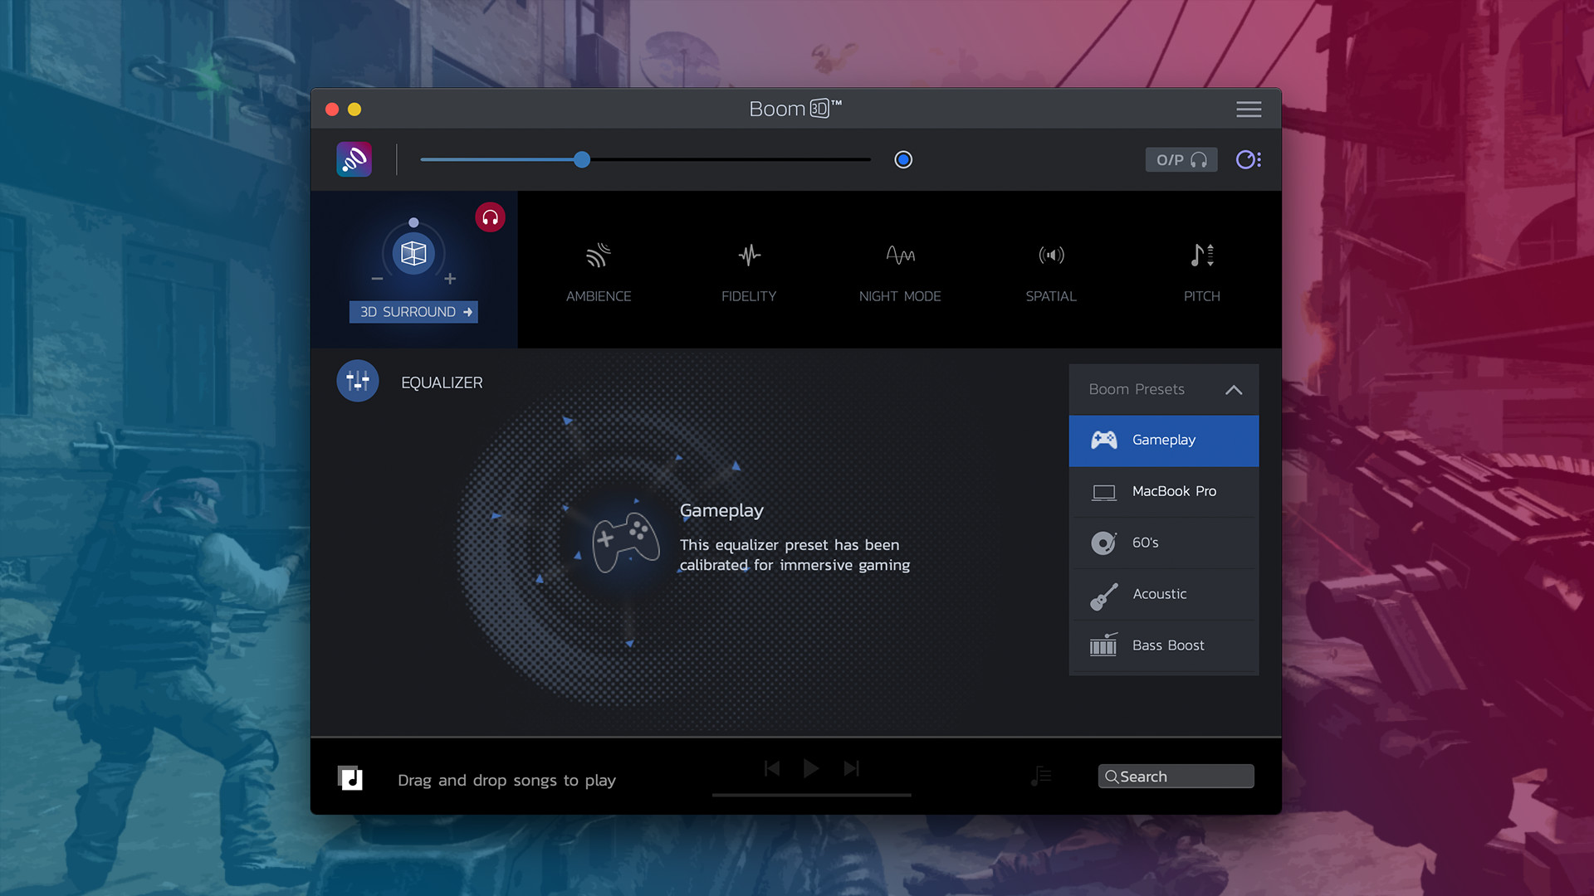Collapse the Boom Presets list
Screen dimensions: 1594x896
click(1234, 390)
